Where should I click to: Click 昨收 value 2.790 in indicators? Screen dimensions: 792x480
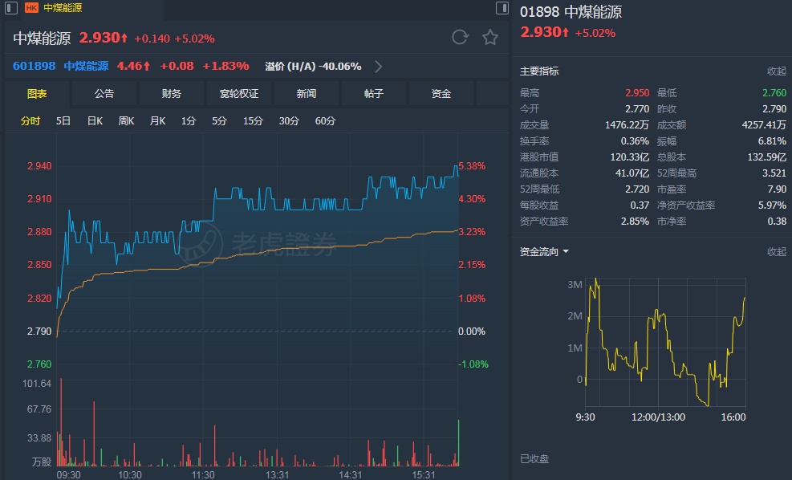pos(774,108)
